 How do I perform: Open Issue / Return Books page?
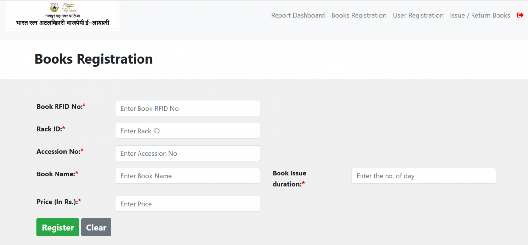coord(480,15)
